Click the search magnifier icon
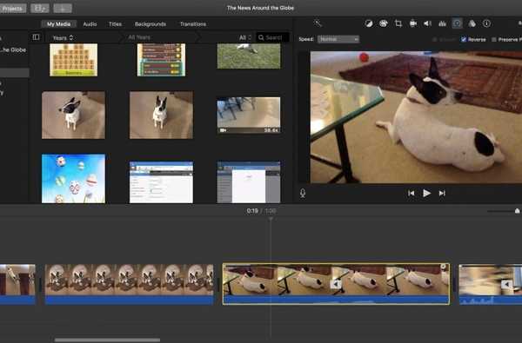Screen dimensions: 522x343 [261, 37]
